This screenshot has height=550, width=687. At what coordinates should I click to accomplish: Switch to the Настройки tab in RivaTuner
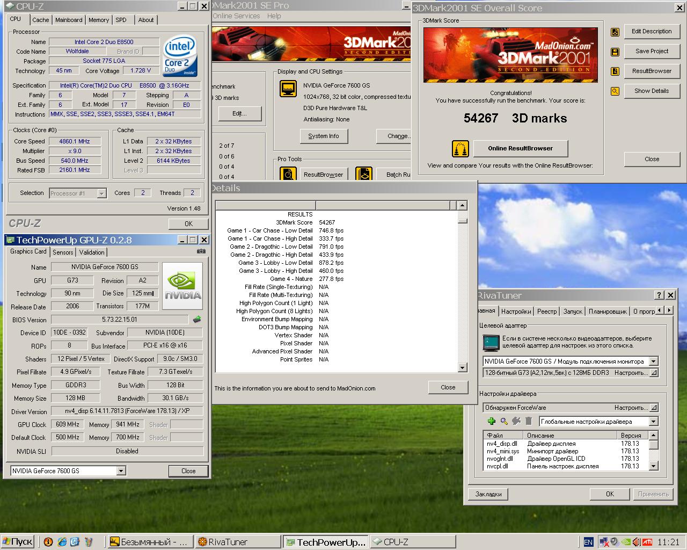pos(516,311)
